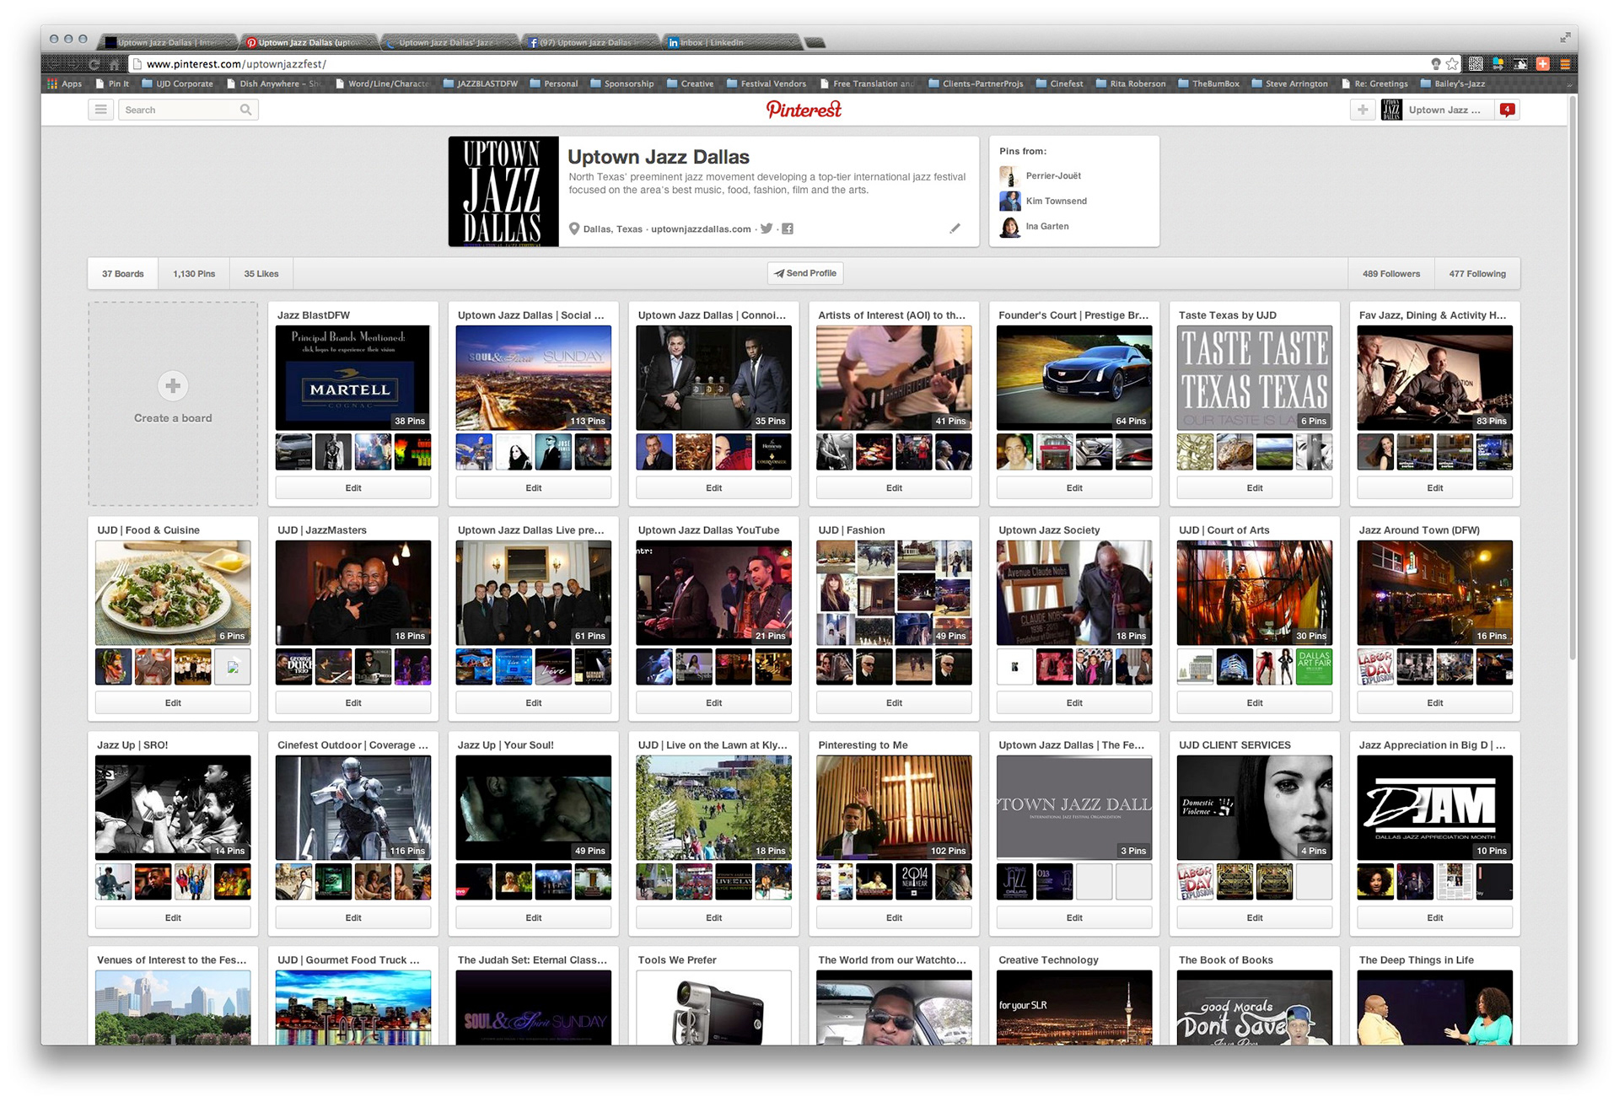Open the new tab button
This screenshot has width=1619, height=1102.
click(x=815, y=42)
